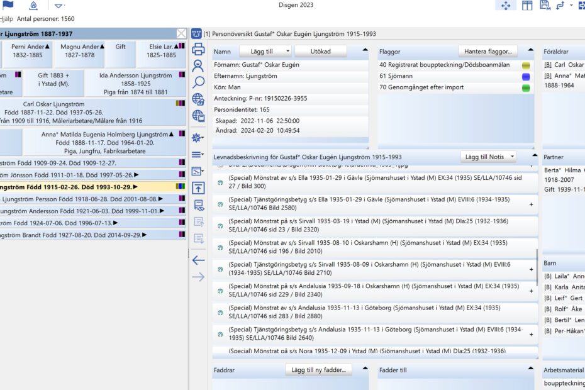Screen dimensions: 585x390
Task: Toggle the green Genomgånget efter import flag
Action: pyautogui.click(x=526, y=87)
